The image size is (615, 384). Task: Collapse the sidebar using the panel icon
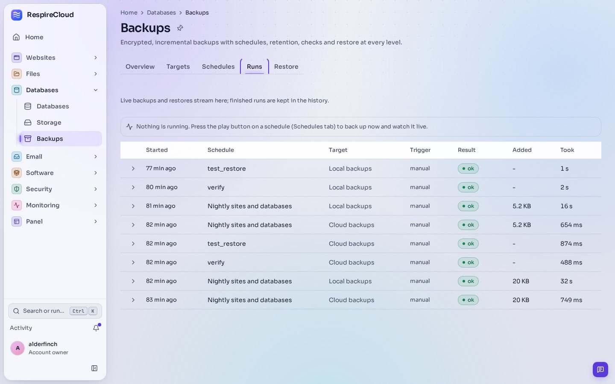point(94,368)
